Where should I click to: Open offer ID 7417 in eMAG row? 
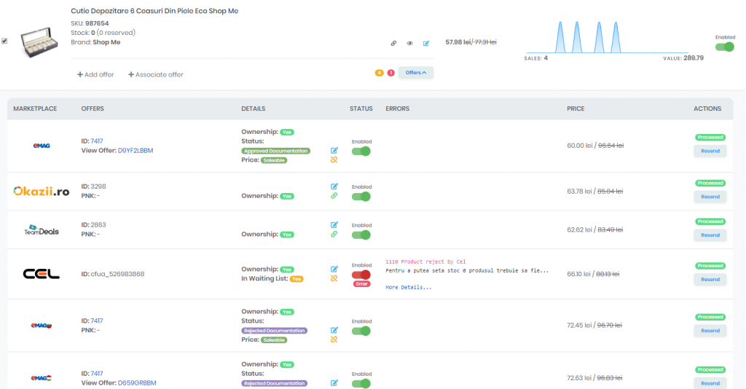[97, 141]
